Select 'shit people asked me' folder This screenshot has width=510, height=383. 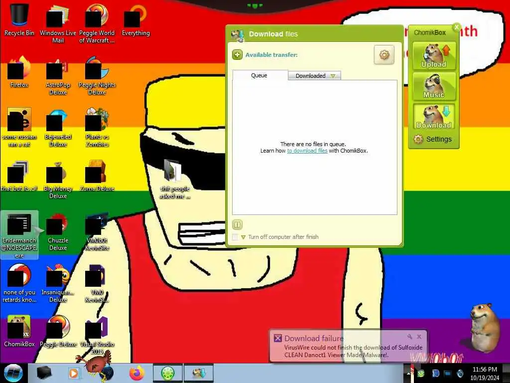[x=175, y=179]
